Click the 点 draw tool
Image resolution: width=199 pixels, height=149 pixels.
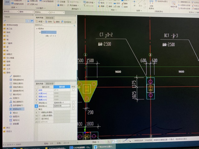point(134,3)
